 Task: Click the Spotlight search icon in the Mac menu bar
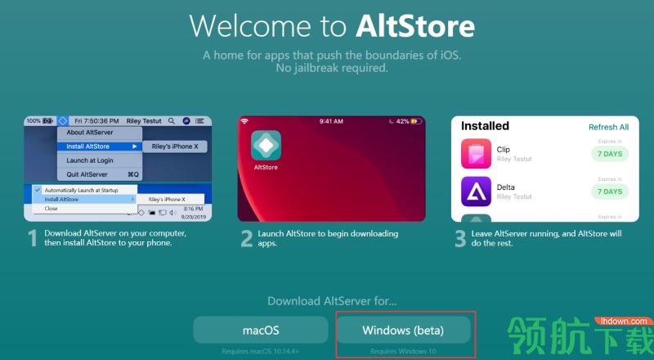tap(172, 121)
